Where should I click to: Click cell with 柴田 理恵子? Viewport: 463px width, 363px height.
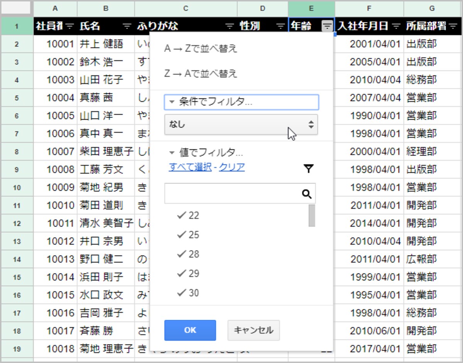click(106, 152)
